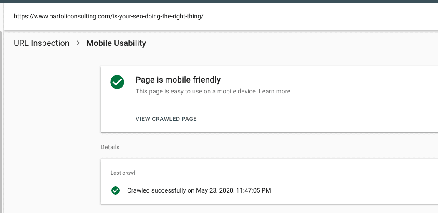Click VIEW CRAWLED PAGE button

point(166,119)
